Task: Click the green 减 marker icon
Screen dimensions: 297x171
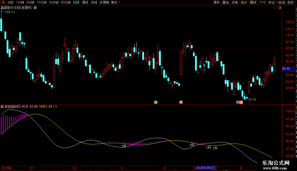Action: pos(156,102)
